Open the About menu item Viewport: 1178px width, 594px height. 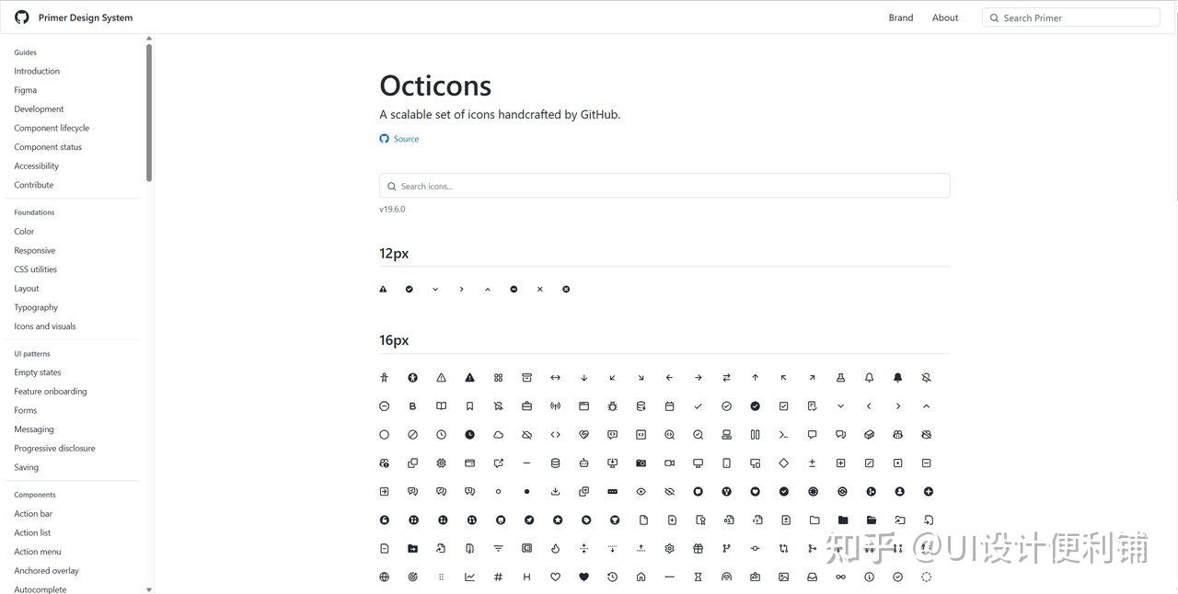945,17
